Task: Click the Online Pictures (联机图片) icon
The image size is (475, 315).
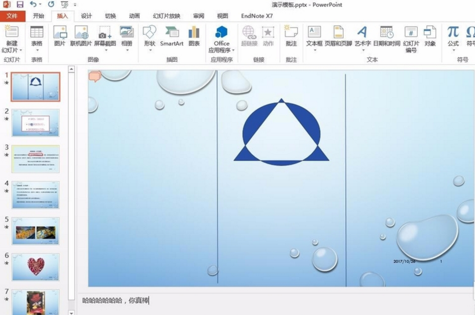Action: coord(81,32)
